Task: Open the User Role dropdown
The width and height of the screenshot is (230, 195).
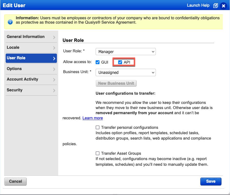Action: [x=126, y=52]
